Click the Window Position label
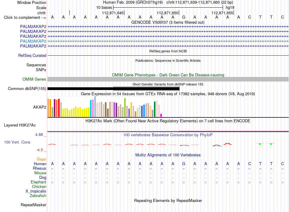The image size is (289, 212). [32, 2]
